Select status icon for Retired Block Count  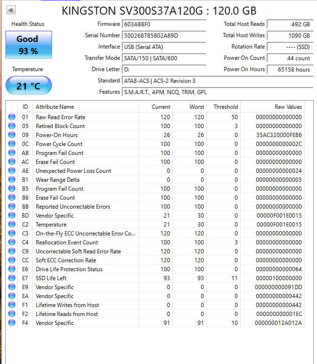click(12, 126)
